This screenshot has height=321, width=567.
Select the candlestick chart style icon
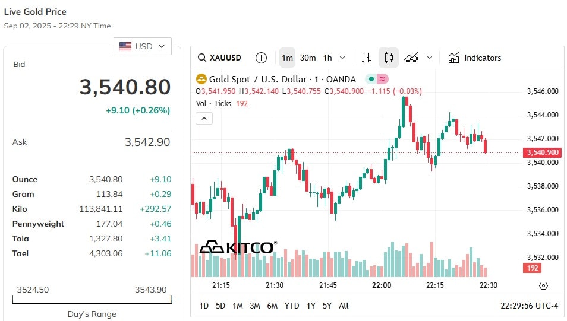[x=389, y=58]
